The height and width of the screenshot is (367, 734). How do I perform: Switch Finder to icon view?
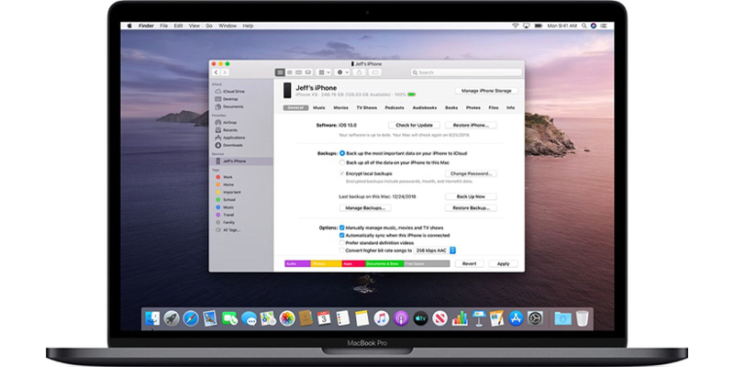280,72
